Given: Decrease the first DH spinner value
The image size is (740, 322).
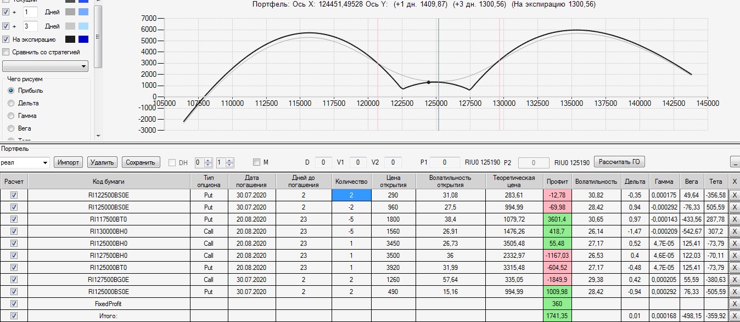Looking at the screenshot, I should click(208, 165).
